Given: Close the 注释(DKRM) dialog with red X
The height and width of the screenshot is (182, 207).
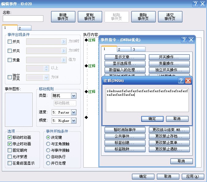Looking at the screenshot, I should click(188, 80).
